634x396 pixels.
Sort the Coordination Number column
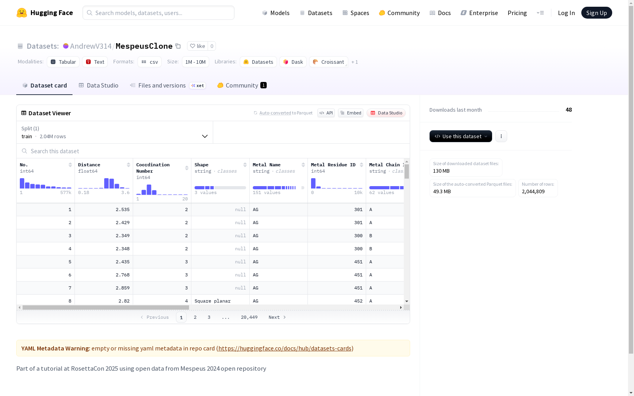[187, 168]
